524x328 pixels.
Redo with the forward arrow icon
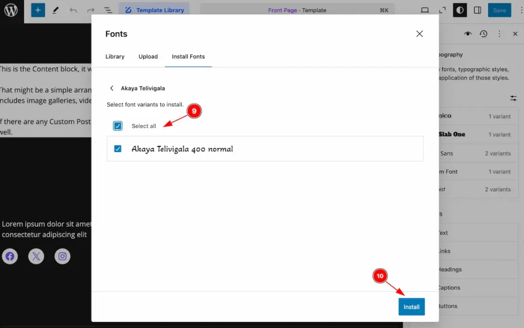click(x=91, y=10)
